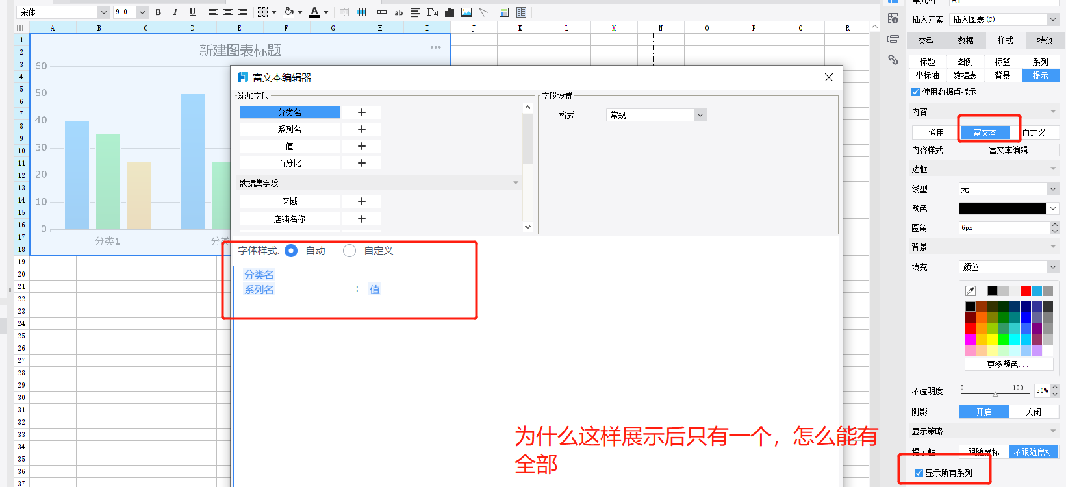This screenshot has height=487, width=1066.
Task: Insert formula F(x) icon
Action: 433,12
